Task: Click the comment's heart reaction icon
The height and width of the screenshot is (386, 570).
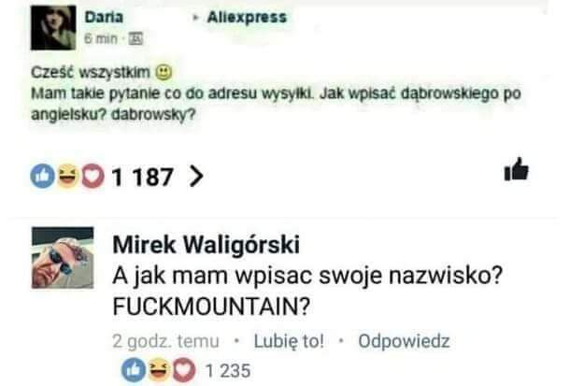Action: pyautogui.click(x=183, y=370)
